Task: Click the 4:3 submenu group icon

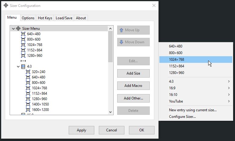Action: coord(23,66)
